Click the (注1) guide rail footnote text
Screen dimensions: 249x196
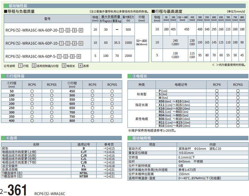pyautogui.click(x=119, y=11)
